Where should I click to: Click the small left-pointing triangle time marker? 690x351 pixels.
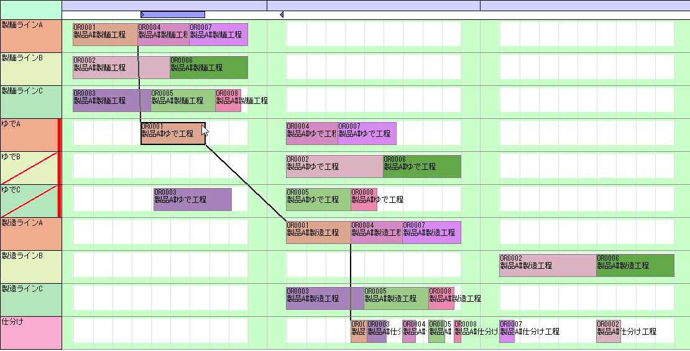(282, 14)
